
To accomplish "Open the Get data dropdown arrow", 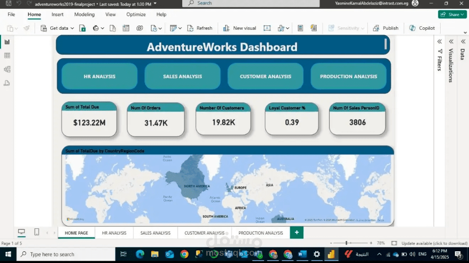I will (x=72, y=28).
